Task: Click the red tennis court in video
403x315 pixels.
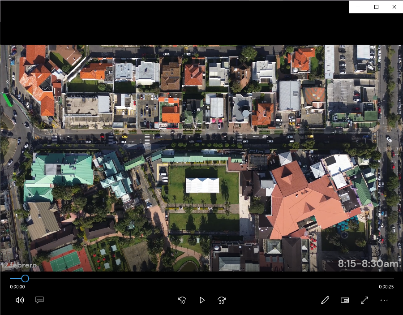Action: (67, 260)
